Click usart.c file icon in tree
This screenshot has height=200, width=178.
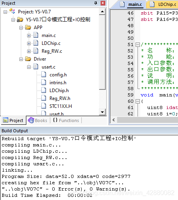pyautogui.click(x=36, y=67)
